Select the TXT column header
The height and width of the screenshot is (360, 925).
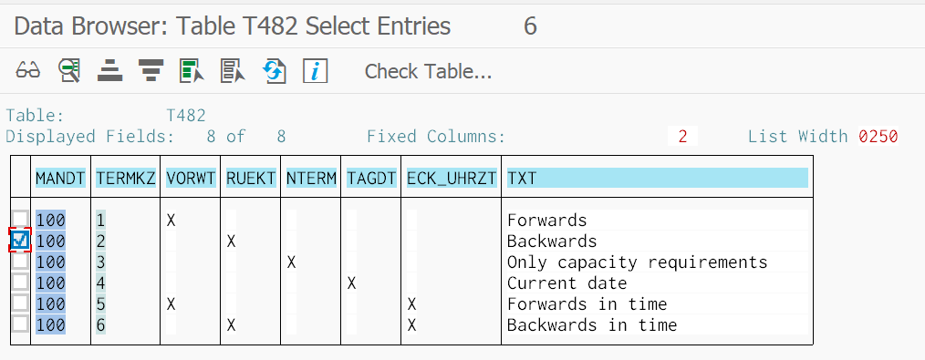[x=657, y=178]
